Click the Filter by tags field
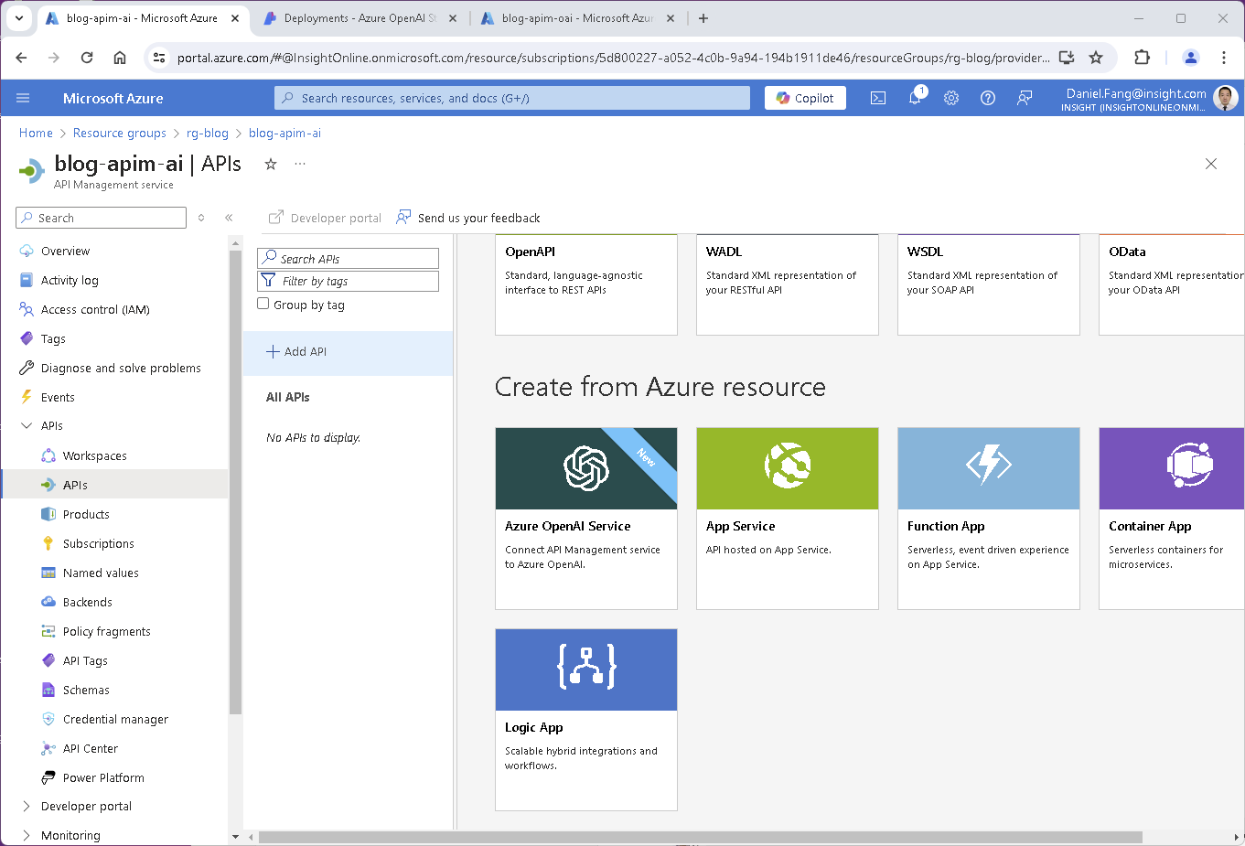1245x846 pixels. point(348,281)
